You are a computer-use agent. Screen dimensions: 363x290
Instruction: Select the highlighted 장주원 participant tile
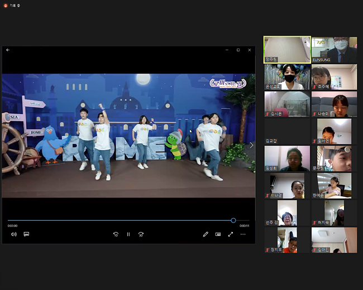tap(287, 50)
